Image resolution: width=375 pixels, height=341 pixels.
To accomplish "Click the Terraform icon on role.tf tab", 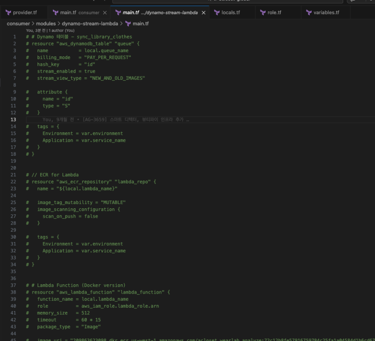I will pyautogui.click(x=262, y=12).
